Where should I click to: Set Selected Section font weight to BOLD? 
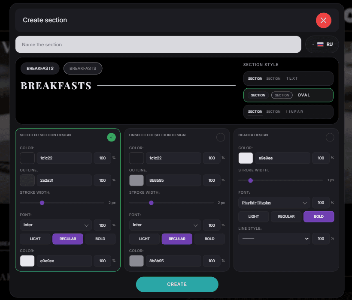click(100, 239)
